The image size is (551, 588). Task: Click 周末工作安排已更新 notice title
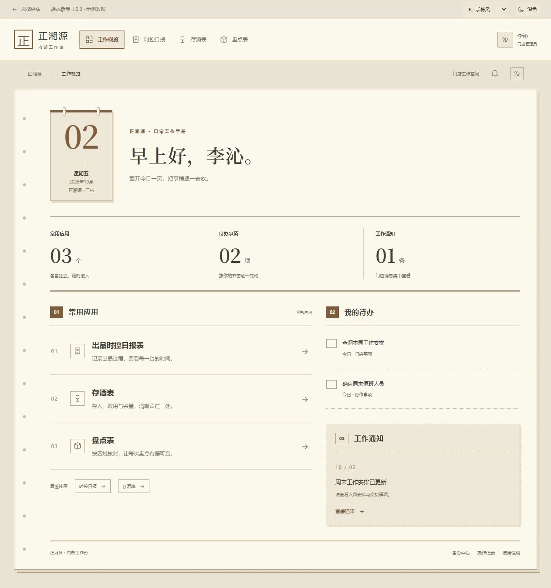coord(361,483)
